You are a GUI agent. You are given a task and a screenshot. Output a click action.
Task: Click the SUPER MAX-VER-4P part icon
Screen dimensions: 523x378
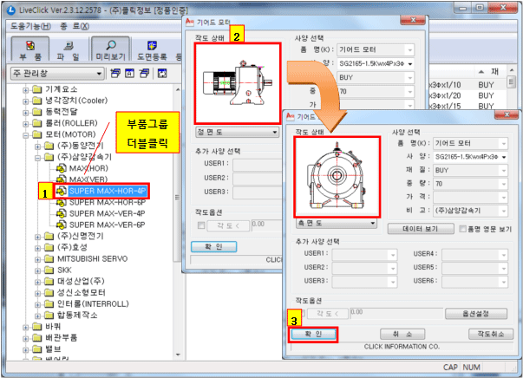click(61, 213)
